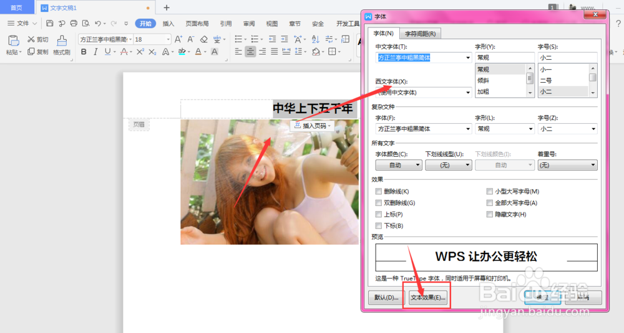Click the Sort icon in ribbon
This screenshot has height=333, width=624.
[316, 39]
